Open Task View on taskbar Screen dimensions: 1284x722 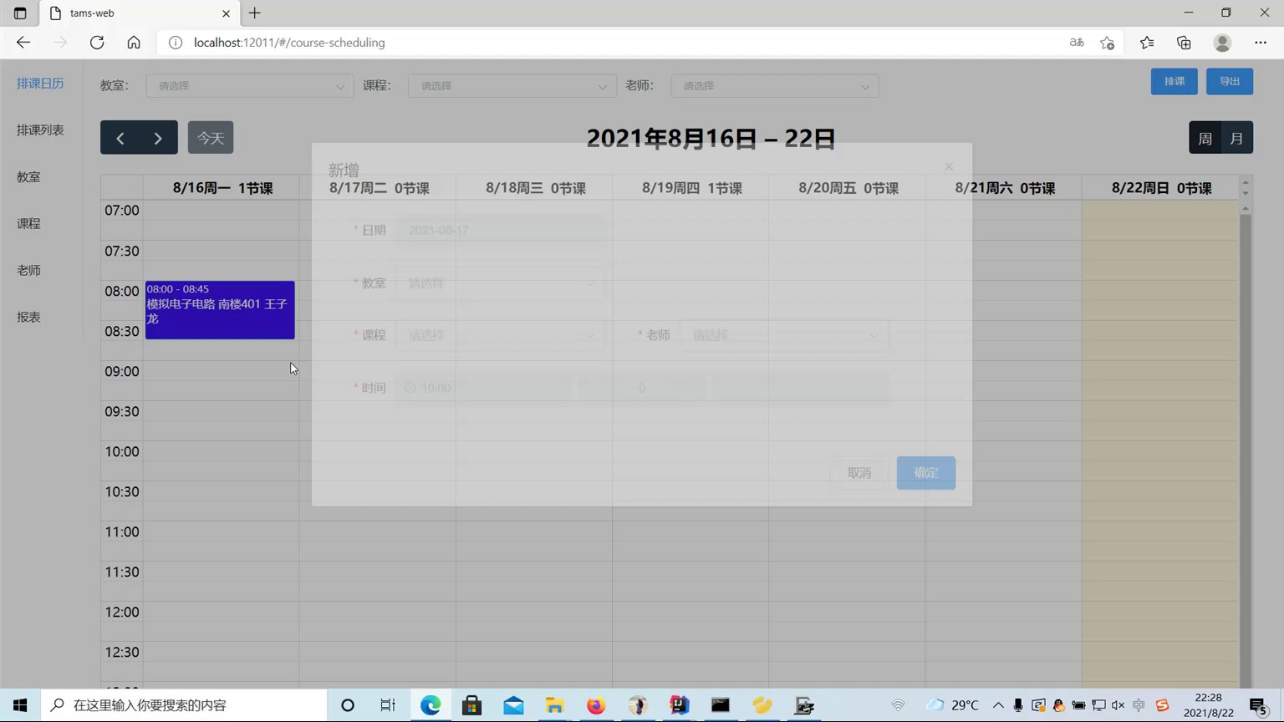coord(388,705)
